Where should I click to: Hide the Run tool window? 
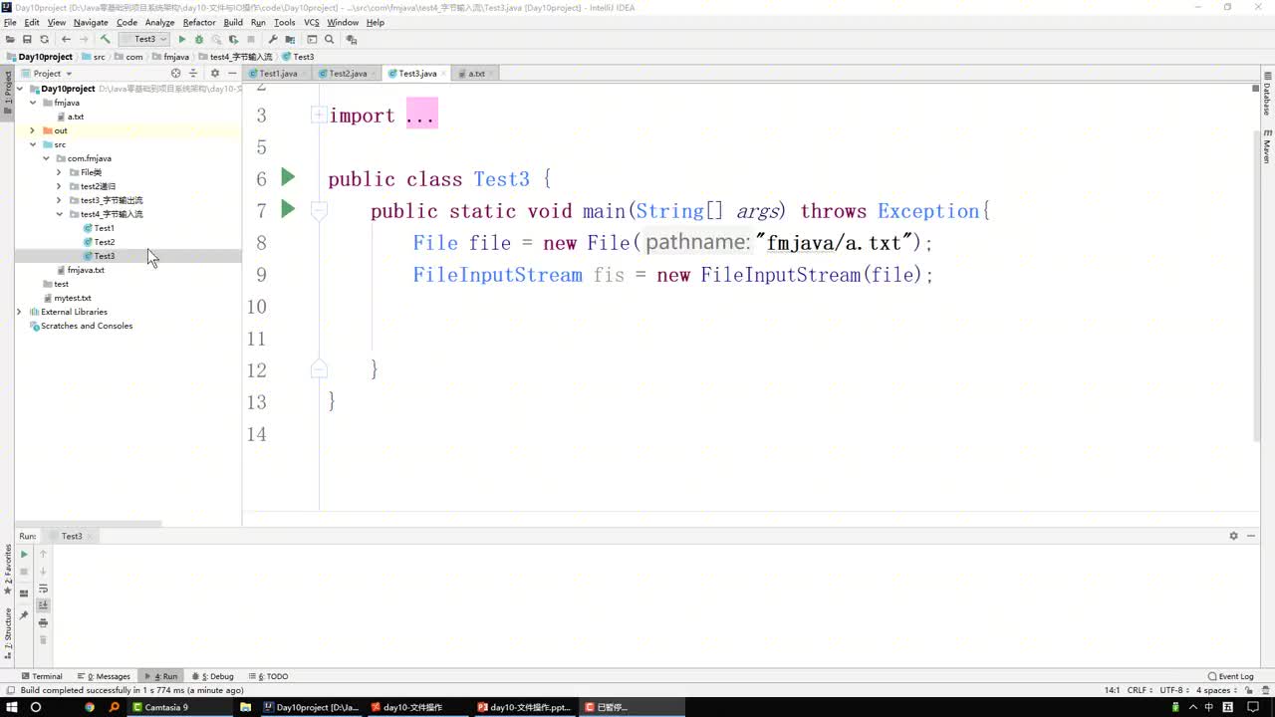tap(1251, 536)
